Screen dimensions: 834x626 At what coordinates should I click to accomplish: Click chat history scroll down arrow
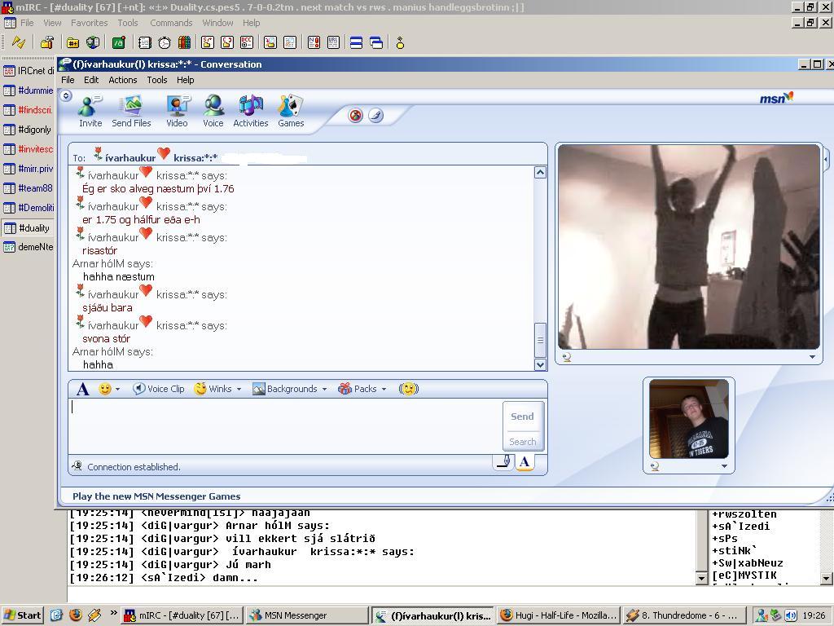click(x=540, y=364)
